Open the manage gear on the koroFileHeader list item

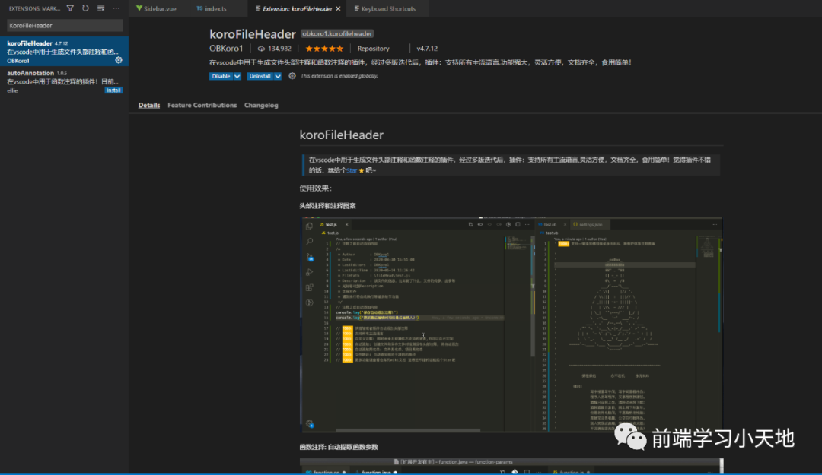coord(119,60)
